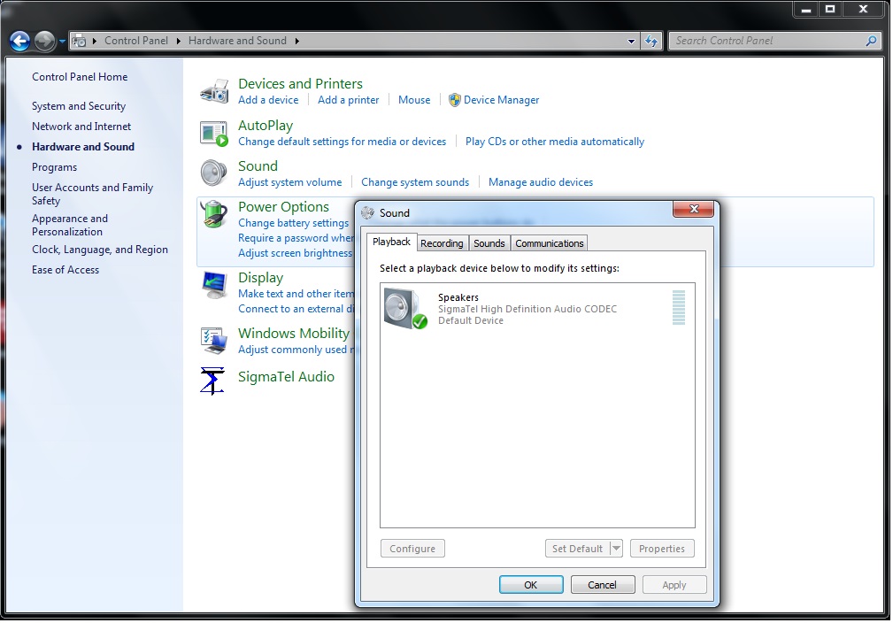Open the Device Manager link

pos(501,100)
